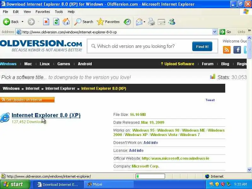The height and width of the screenshot is (189, 252).
Task: Expand the Mail dropdown arrow
Action: (144, 22)
